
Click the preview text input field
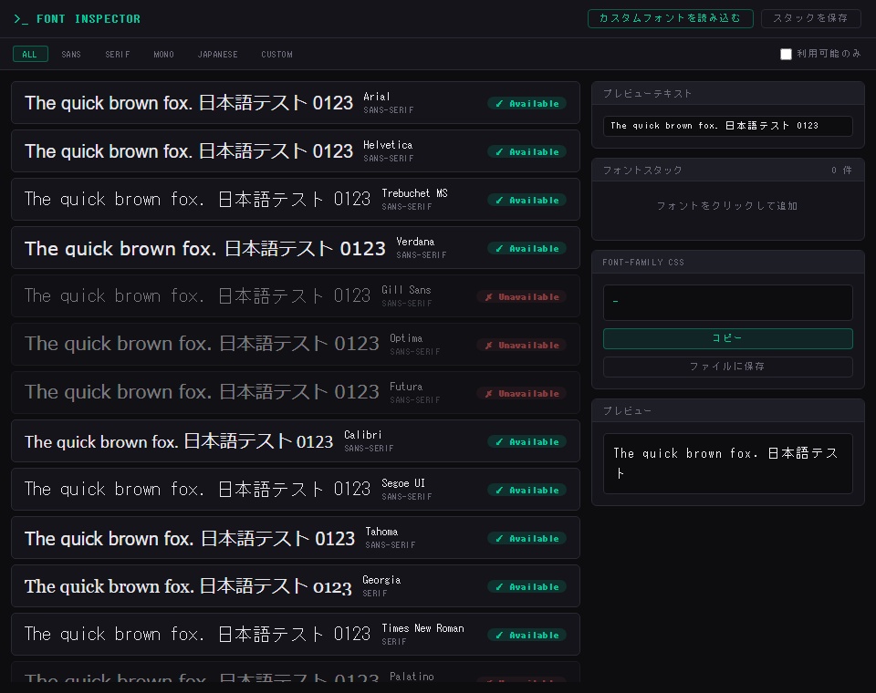click(728, 126)
